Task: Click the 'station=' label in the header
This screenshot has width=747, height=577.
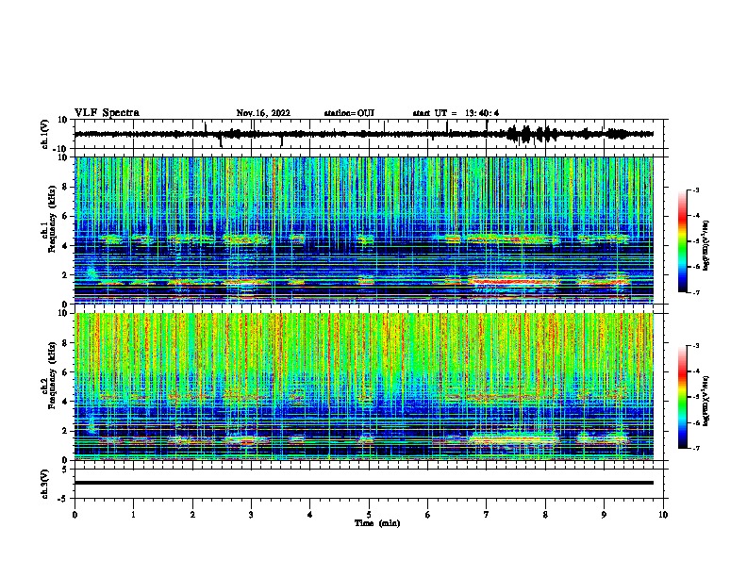Action: click(x=340, y=113)
